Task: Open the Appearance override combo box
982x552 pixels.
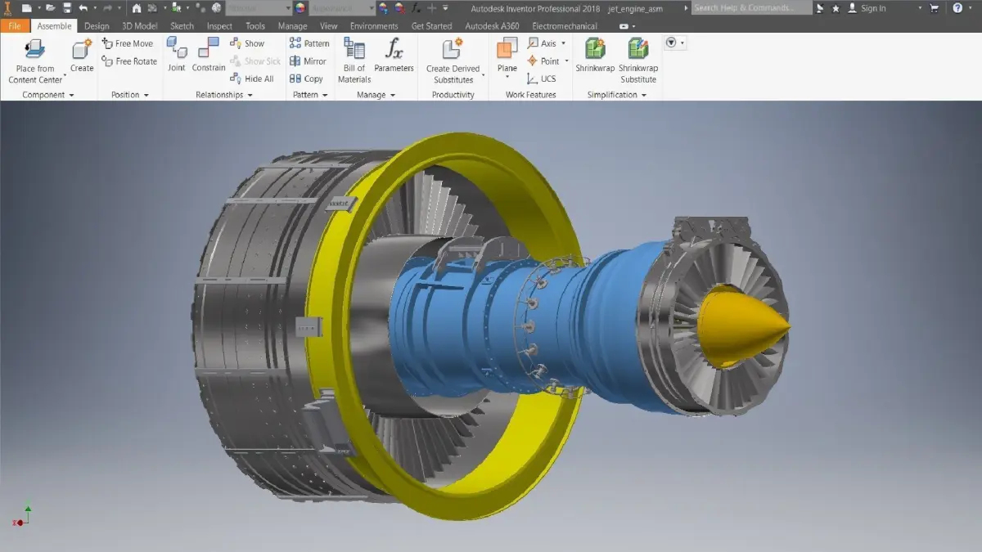Action: [342, 7]
